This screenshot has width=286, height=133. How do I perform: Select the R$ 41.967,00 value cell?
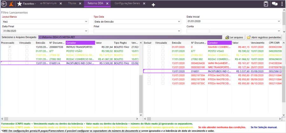104,59
